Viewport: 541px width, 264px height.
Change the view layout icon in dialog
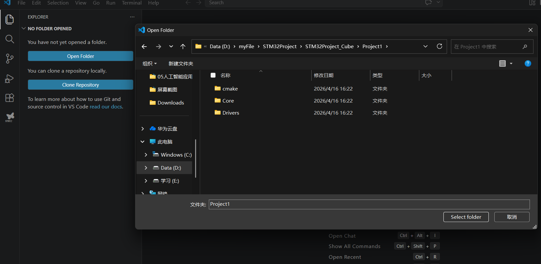click(x=502, y=63)
